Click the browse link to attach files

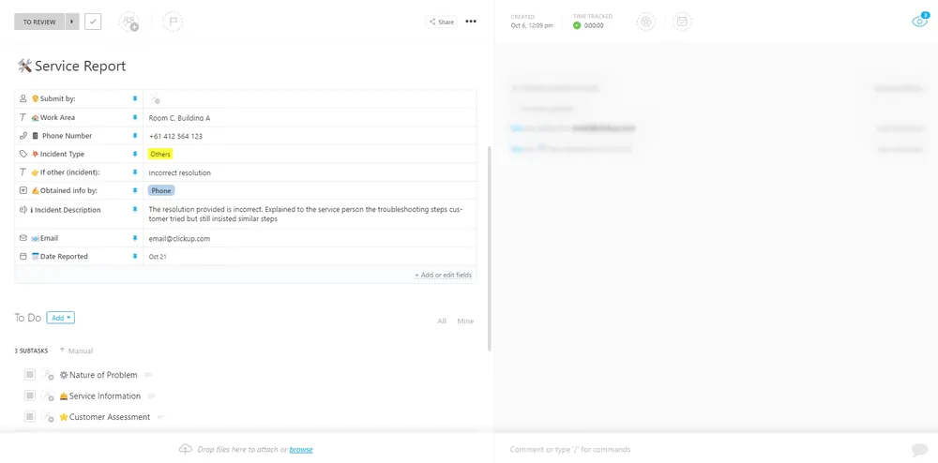pos(301,449)
